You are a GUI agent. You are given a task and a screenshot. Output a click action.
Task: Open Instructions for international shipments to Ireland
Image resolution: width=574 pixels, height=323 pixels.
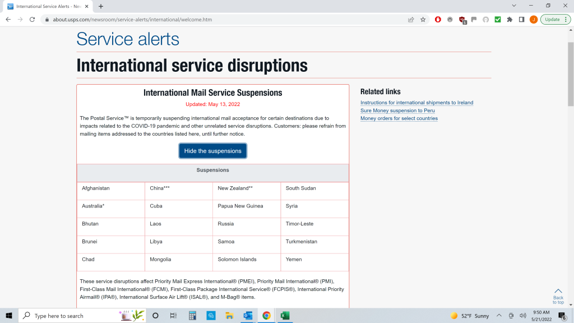click(416, 103)
